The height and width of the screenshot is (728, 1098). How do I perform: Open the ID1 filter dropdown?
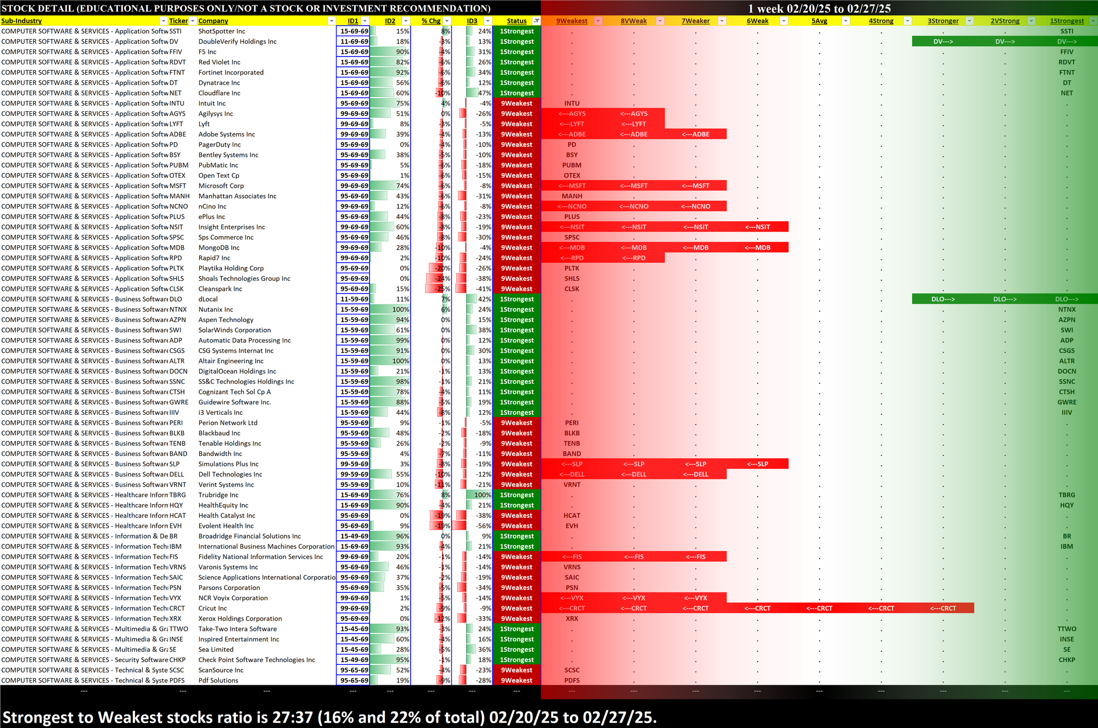[x=365, y=21]
